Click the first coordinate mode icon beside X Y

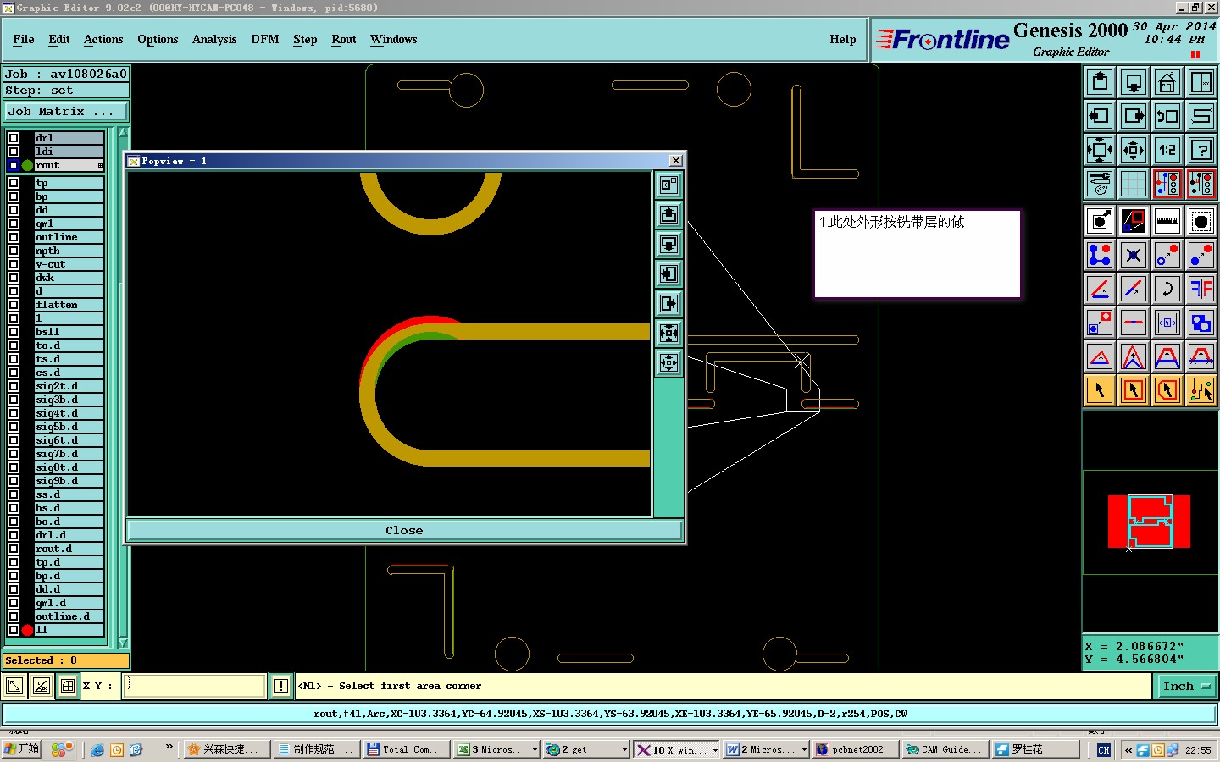click(x=14, y=686)
